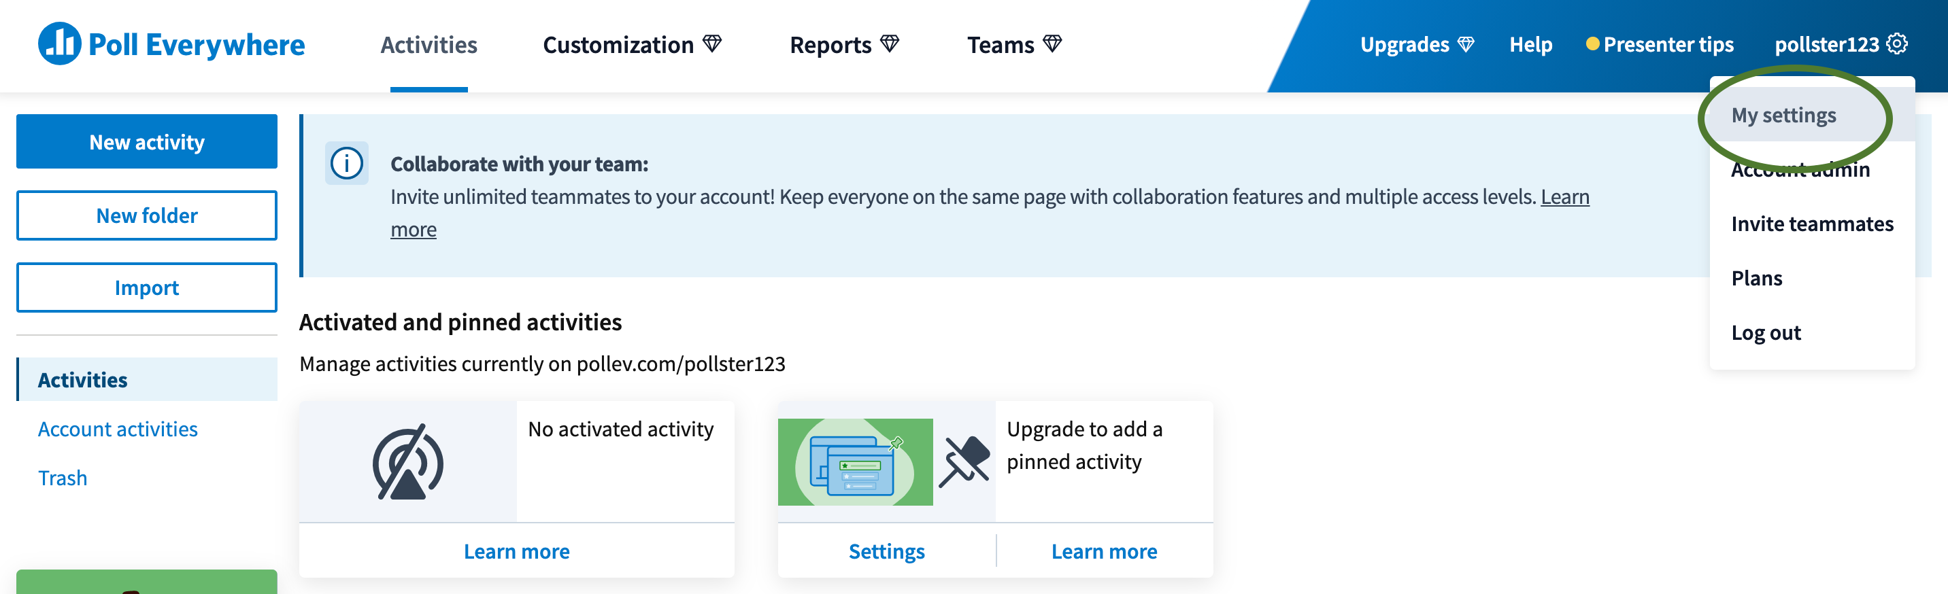The image size is (1948, 594).
Task: Select Account admin from the account menu
Action: pyautogui.click(x=1812, y=169)
